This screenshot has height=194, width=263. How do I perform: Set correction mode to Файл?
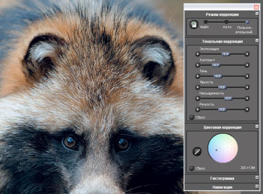pos(206,22)
